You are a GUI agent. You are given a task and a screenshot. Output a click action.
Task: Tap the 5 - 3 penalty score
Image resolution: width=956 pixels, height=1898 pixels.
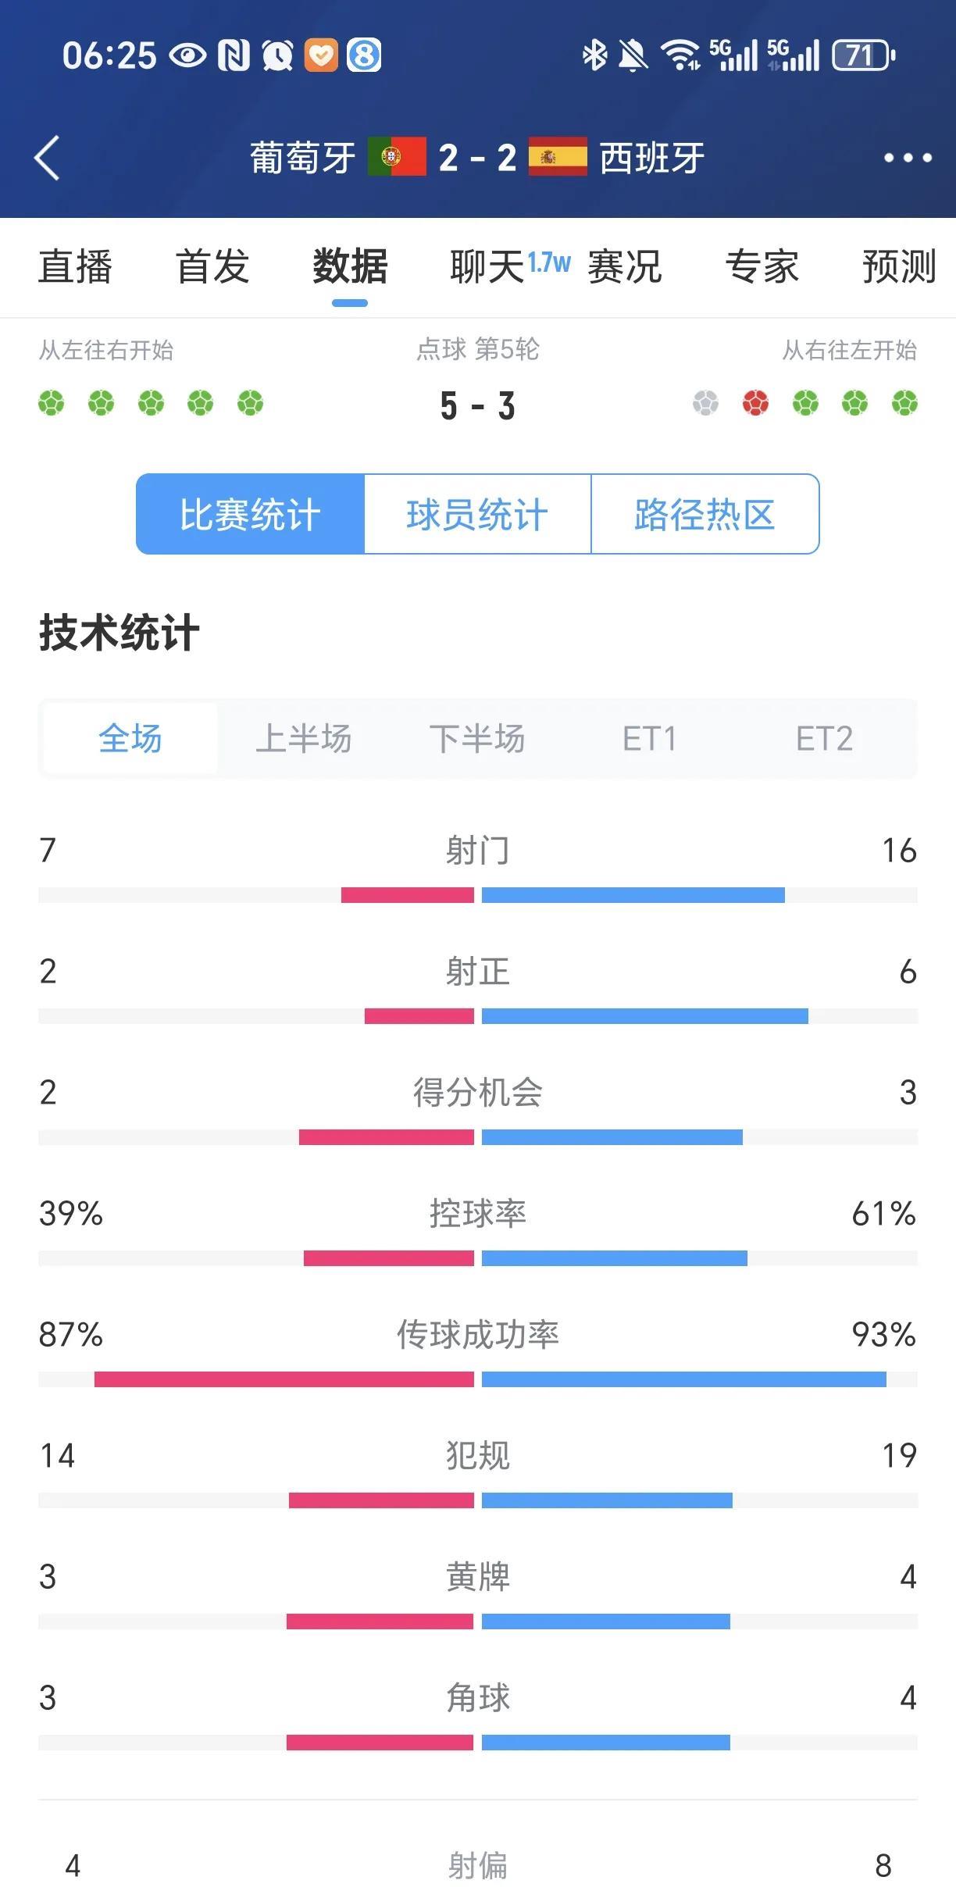click(477, 406)
